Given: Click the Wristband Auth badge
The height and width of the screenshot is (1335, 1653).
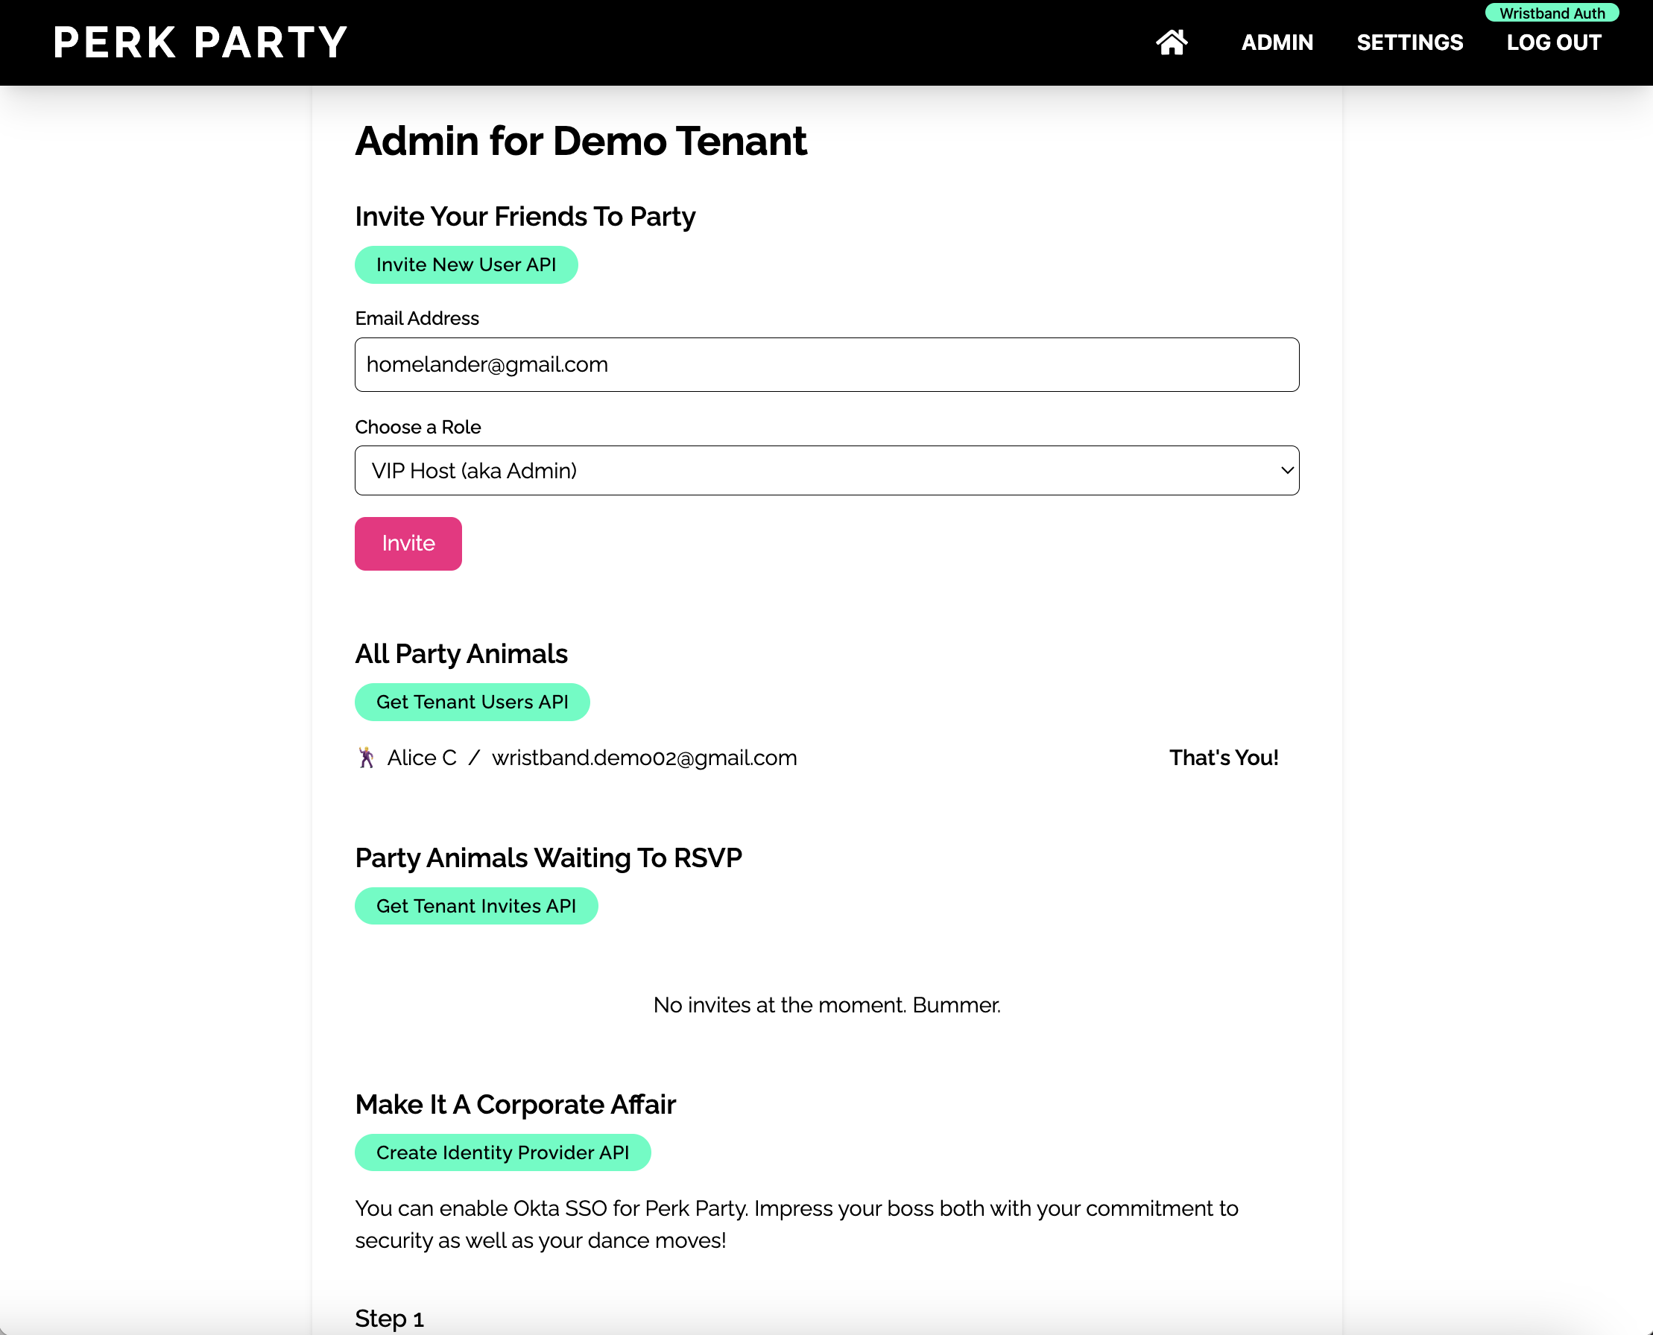Looking at the screenshot, I should pyautogui.click(x=1552, y=13).
